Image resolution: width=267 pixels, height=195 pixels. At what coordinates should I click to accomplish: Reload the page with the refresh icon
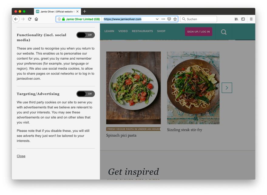click(30, 19)
